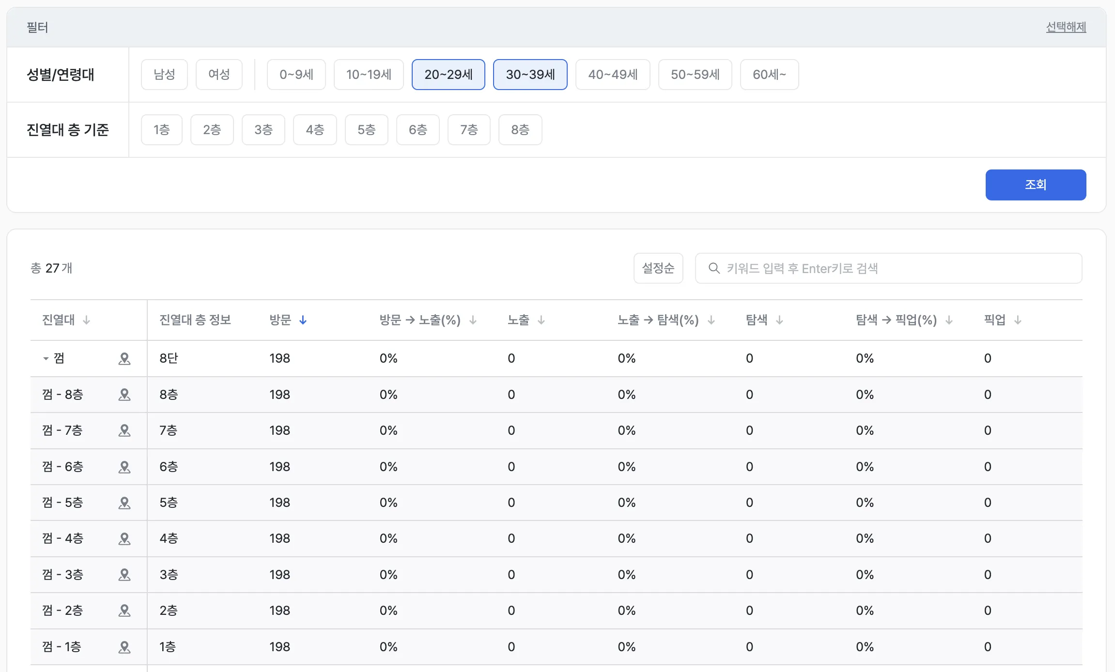
Task: Select the 3층 shelf level filter
Action: (x=263, y=130)
